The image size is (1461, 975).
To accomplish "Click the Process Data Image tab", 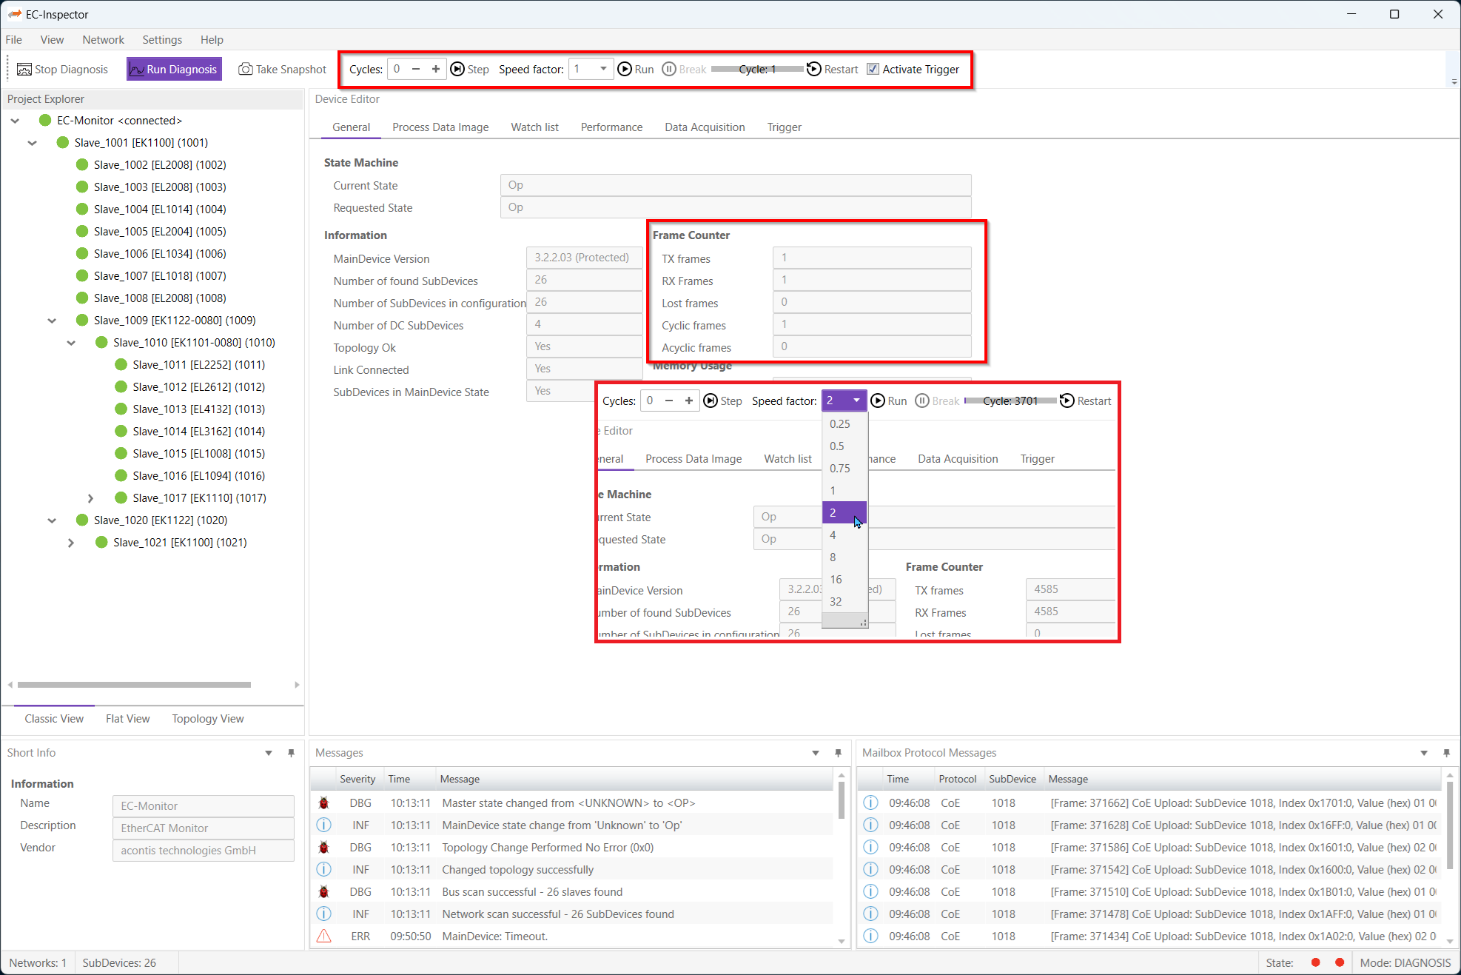I will [440, 127].
